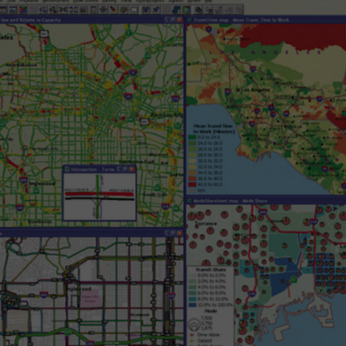Click the multicolored pie chart toolbar icon
Screen dimensions: 346x346
53,10
